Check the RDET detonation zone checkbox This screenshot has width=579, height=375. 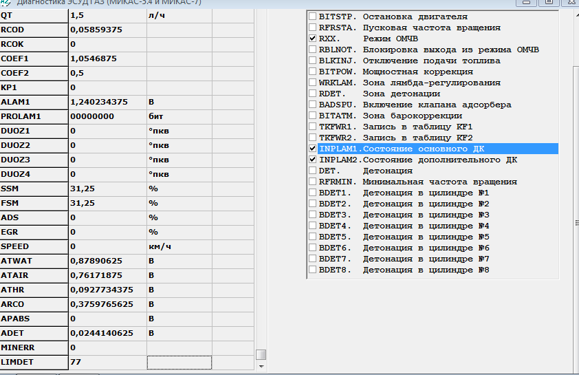(312, 94)
